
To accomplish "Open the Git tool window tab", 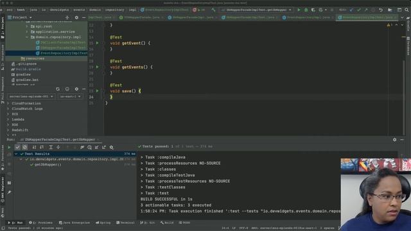I will (x=147, y=223).
